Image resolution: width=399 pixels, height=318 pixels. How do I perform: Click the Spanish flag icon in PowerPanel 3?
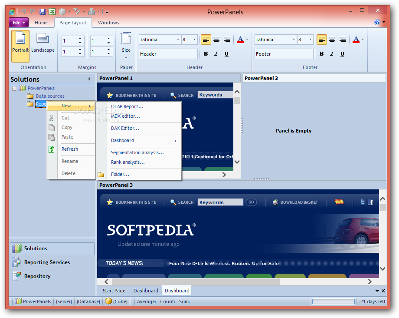click(339, 202)
